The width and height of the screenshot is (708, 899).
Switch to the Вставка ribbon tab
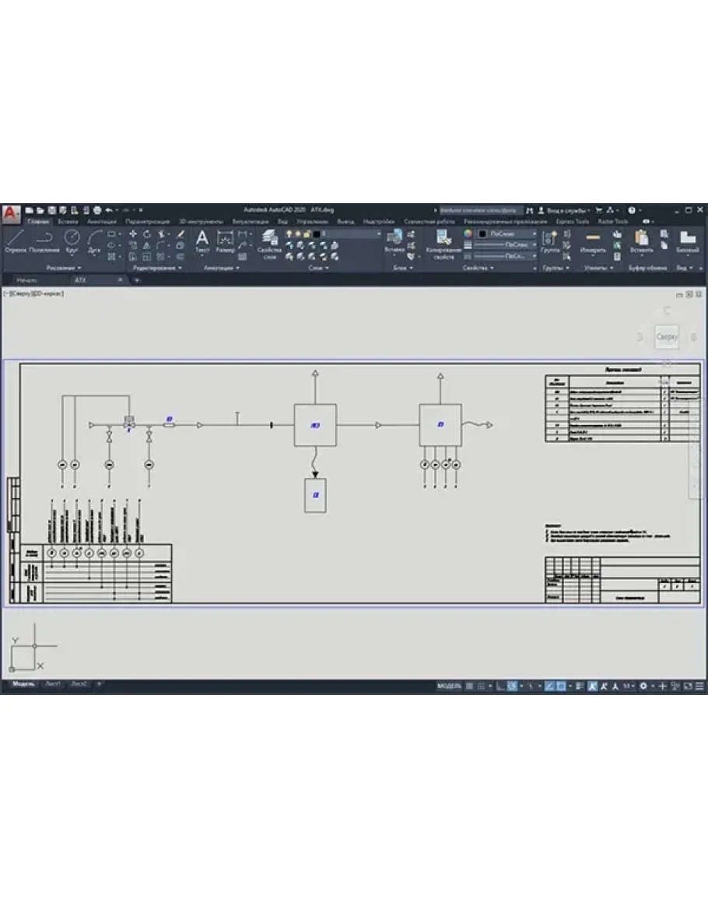(x=68, y=221)
